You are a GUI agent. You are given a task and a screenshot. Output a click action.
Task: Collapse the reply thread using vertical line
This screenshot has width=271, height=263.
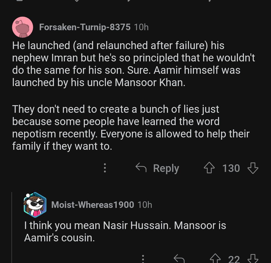[x=12, y=227]
